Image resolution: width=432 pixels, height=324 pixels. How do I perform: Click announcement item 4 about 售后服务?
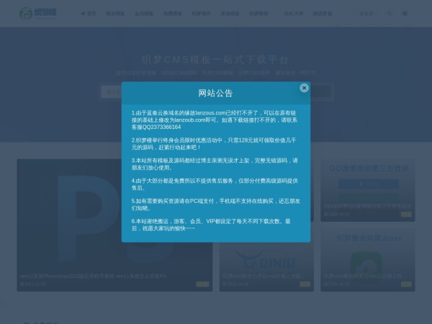[x=215, y=184]
